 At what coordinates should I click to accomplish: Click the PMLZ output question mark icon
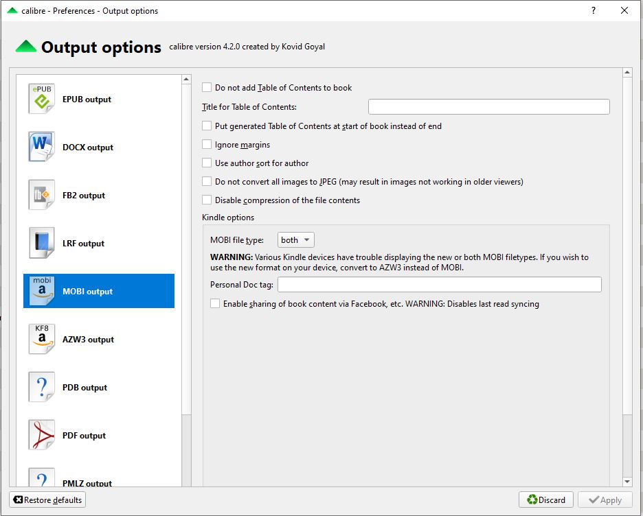click(41, 478)
